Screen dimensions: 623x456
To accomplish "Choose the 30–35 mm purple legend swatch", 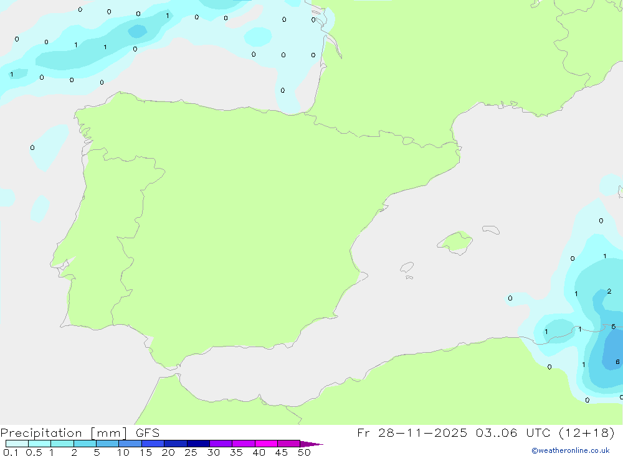I will tap(221, 444).
